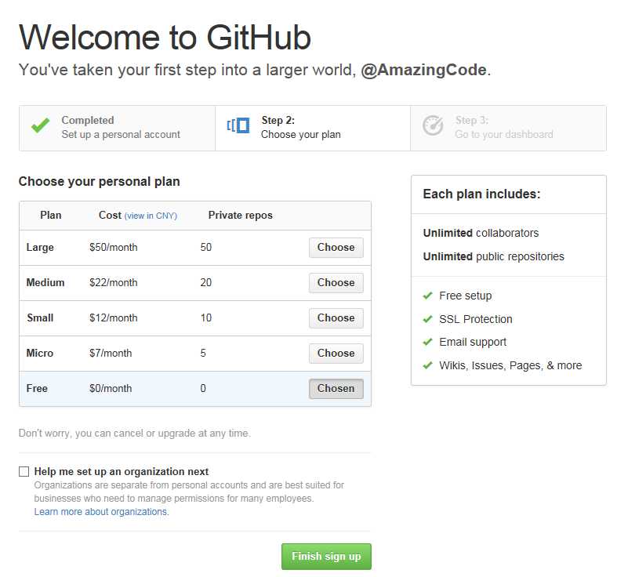The width and height of the screenshot is (617, 577).
Task: Click the Plan column header
Action: click(x=51, y=216)
